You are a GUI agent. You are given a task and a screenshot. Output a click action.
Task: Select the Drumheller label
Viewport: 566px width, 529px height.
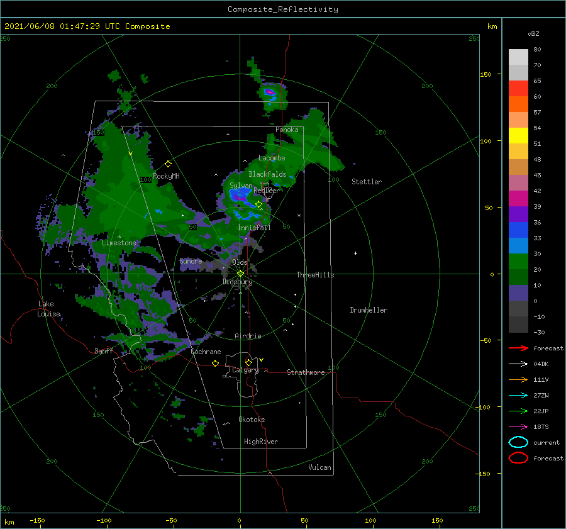(369, 310)
